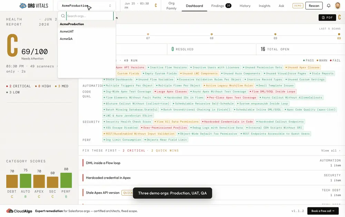Viewport: 345px width, 217px height.
Task: Click the 16 Total Open counter
Action: coord(275,49)
